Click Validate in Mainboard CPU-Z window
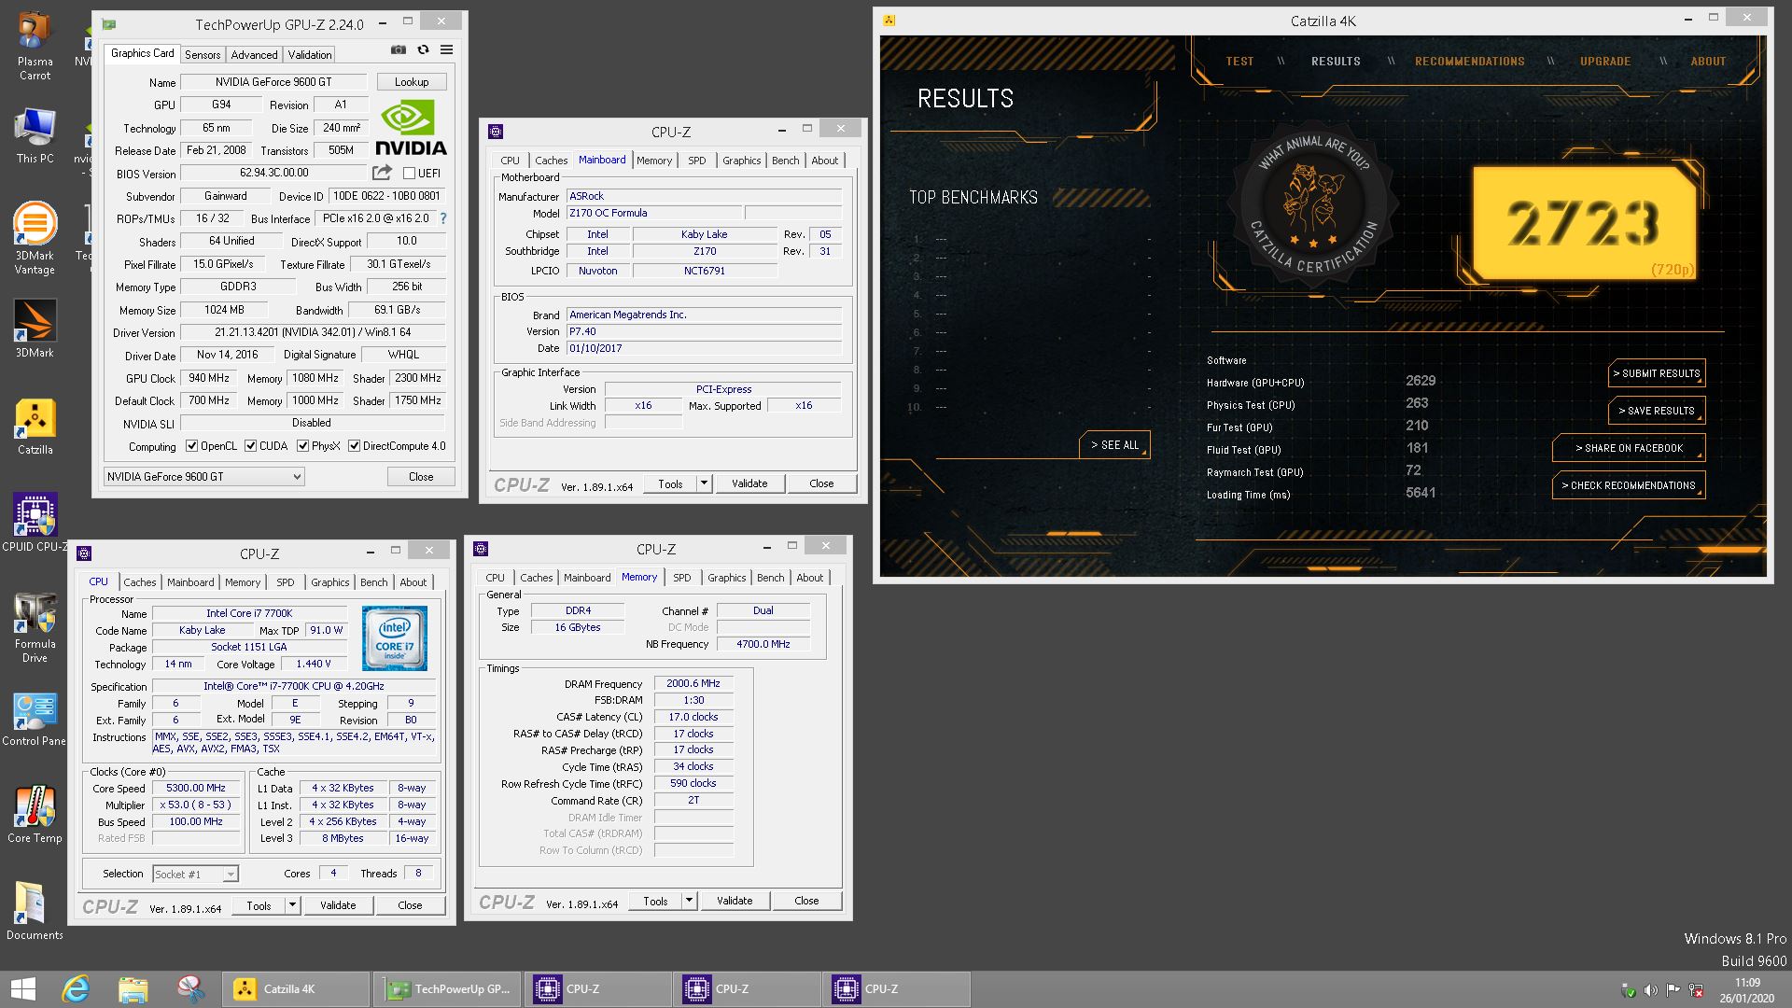Screen dimensions: 1792x1008 point(749,483)
